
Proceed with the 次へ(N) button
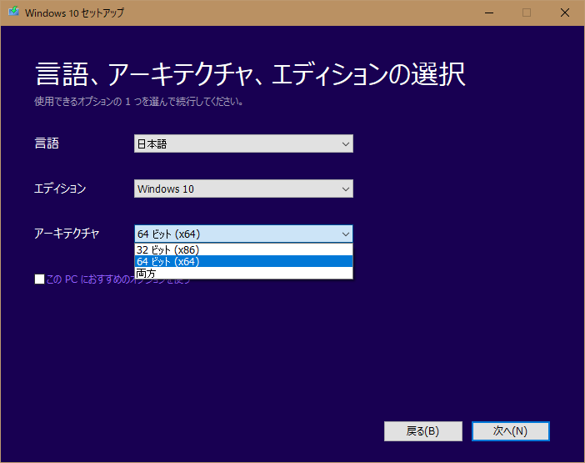click(510, 431)
